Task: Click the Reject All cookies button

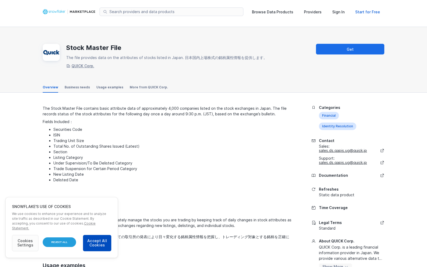Action: (59, 242)
